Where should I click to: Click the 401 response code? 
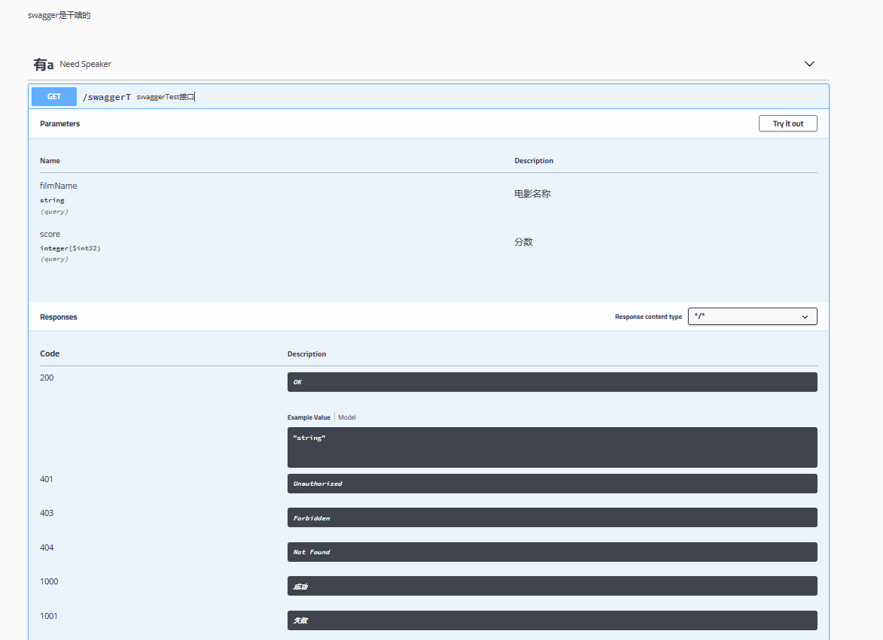pyautogui.click(x=47, y=479)
